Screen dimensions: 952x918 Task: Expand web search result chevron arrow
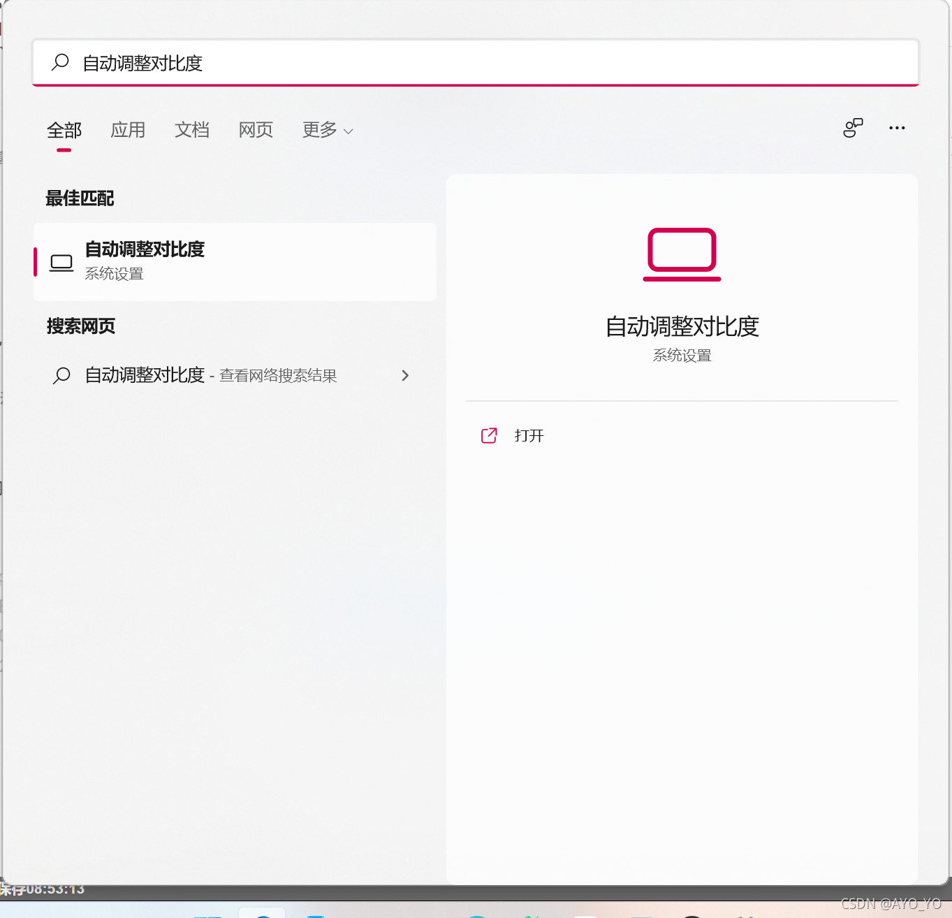[405, 375]
